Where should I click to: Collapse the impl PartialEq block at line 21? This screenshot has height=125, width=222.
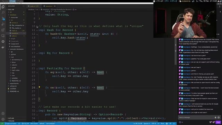click(37, 68)
